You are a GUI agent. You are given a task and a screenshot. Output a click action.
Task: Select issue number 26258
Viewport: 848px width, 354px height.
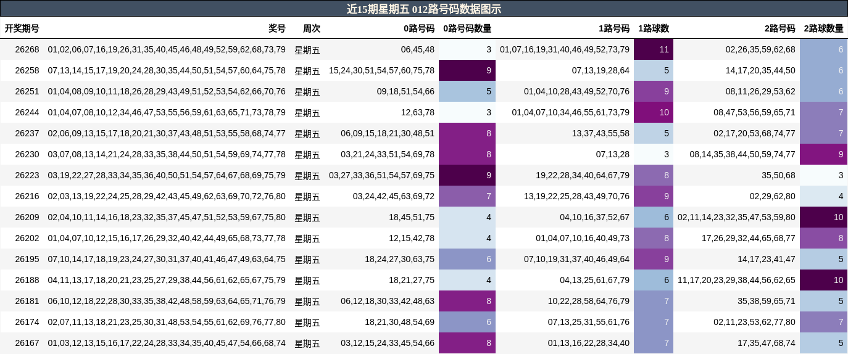27,70
